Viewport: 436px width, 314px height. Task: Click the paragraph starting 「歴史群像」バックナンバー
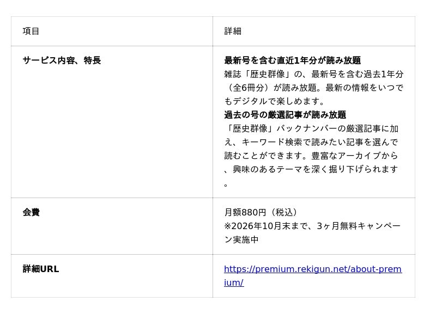pyautogui.click(x=311, y=156)
